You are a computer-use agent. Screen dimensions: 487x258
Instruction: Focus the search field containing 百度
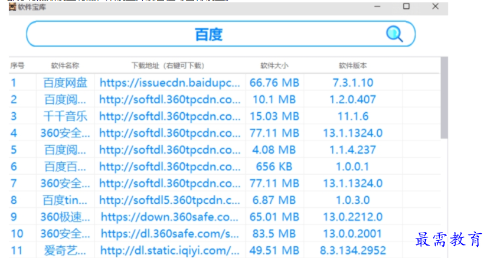click(x=221, y=34)
